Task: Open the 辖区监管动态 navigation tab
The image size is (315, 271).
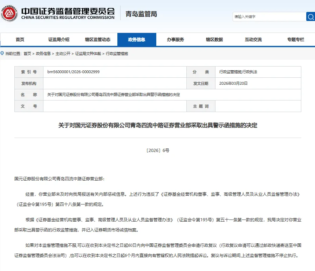Action: [98, 40]
